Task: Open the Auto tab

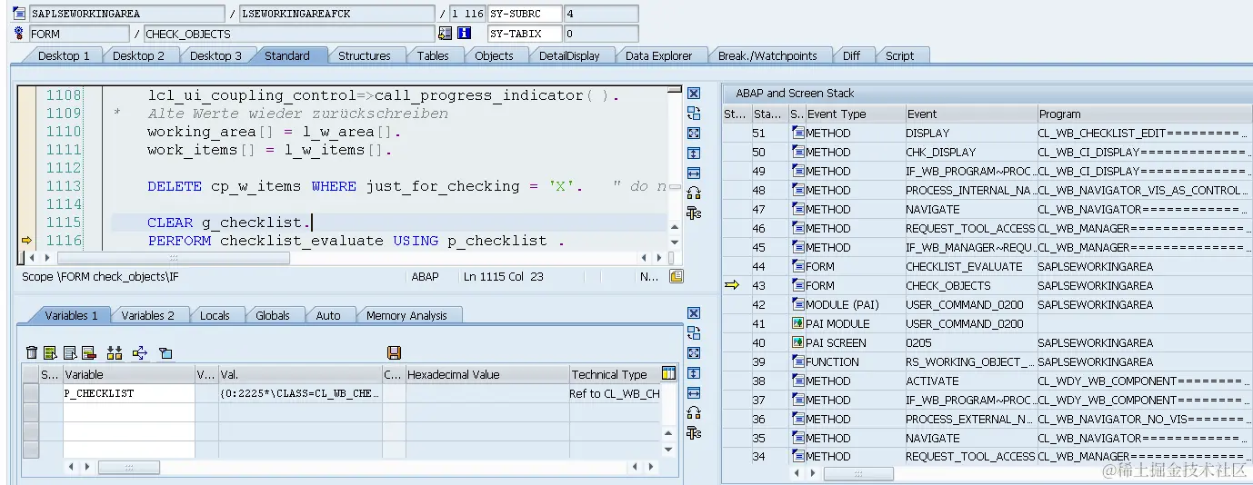Action: click(328, 315)
